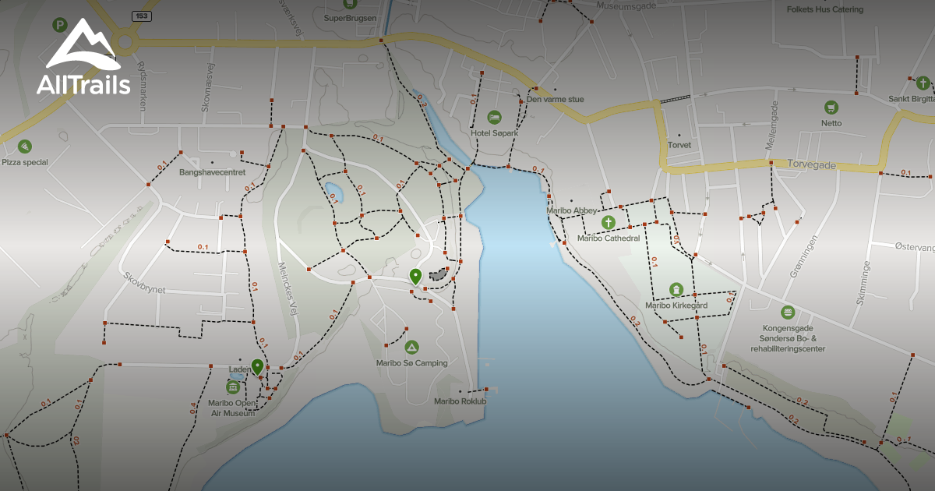Select the Den varme stue label
Screen dimensions: 935x491
point(556,100)
